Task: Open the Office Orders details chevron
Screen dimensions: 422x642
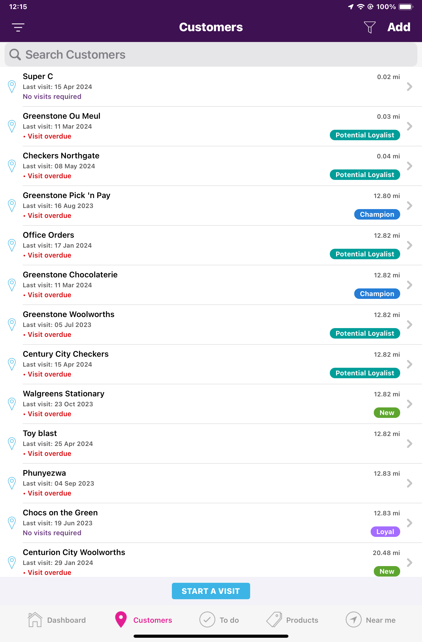Action: point(409,245)
